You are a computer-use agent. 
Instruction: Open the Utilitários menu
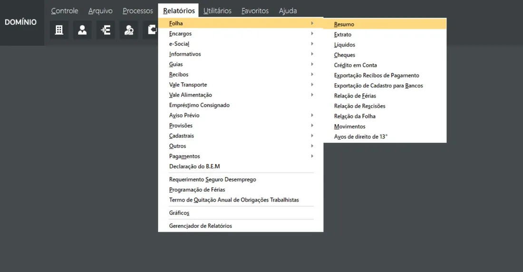click(x=217, y=10)
